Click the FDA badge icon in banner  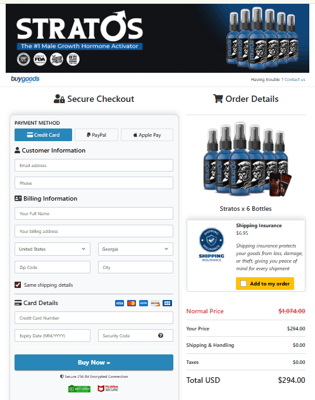point(40,59)
